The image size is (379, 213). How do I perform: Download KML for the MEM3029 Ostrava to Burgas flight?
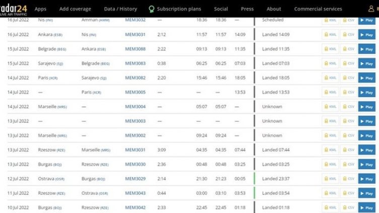click(330, 179)
